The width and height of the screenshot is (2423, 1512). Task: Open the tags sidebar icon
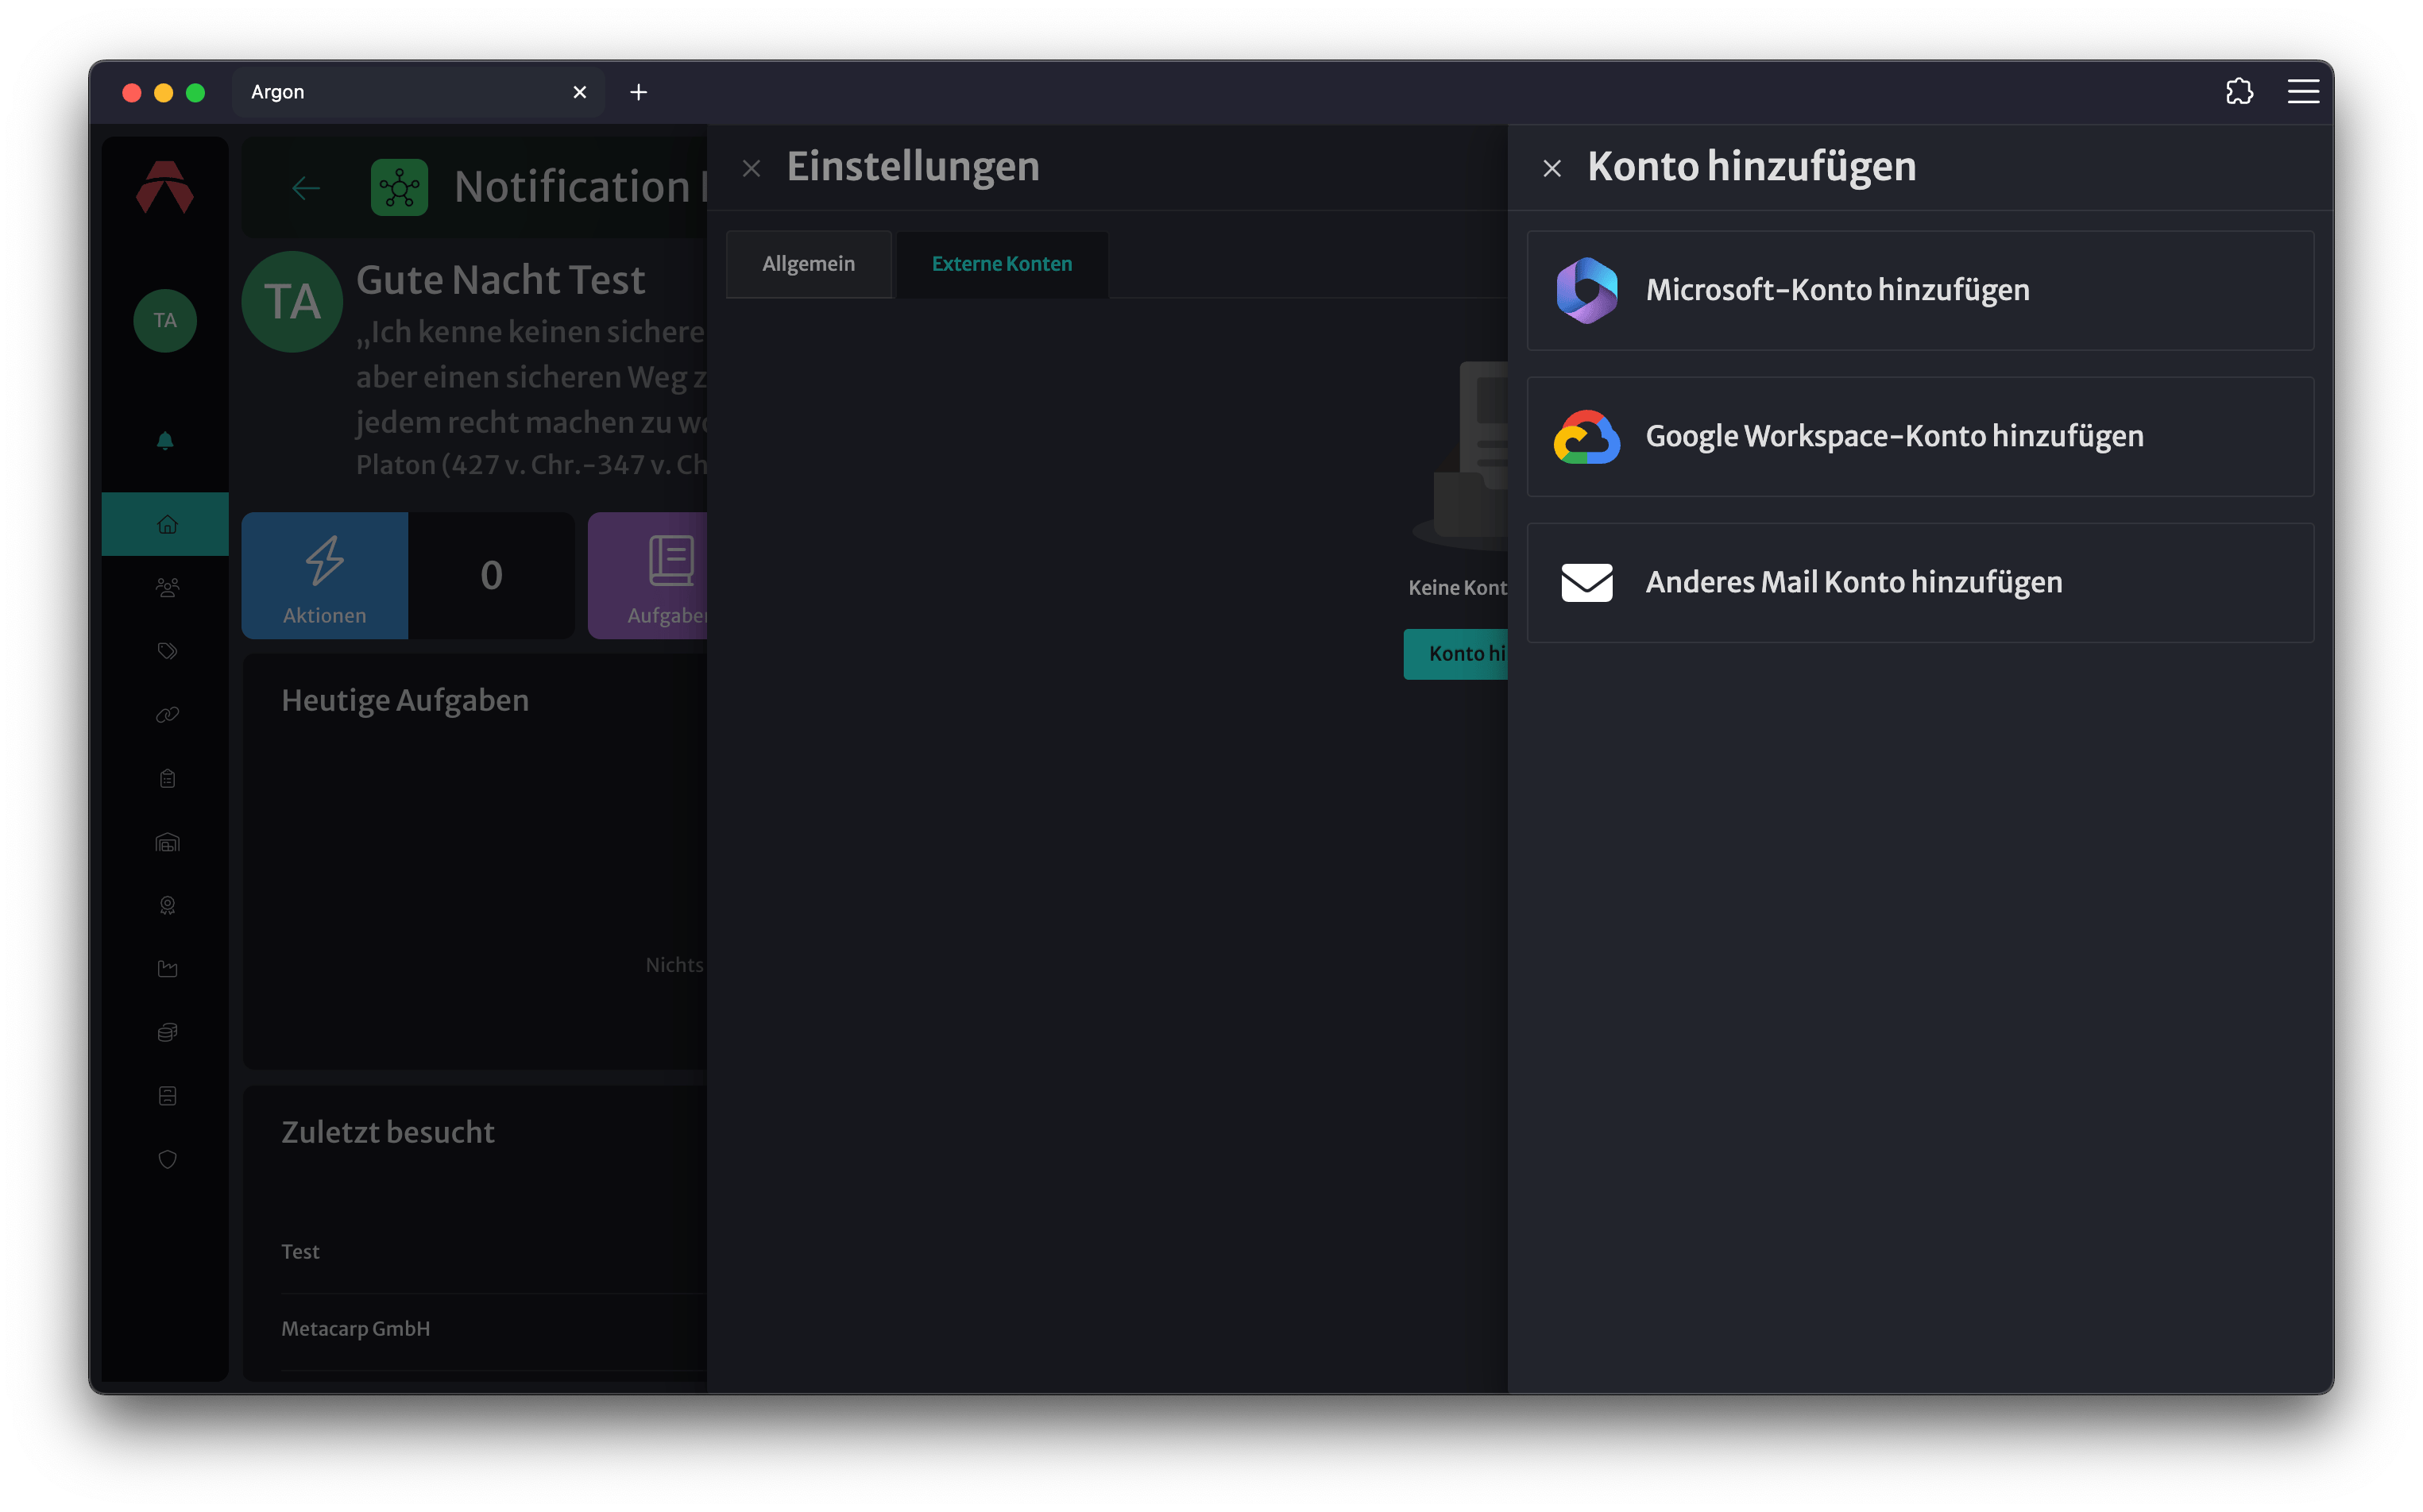pyautogui.click(x=167, y=651)
